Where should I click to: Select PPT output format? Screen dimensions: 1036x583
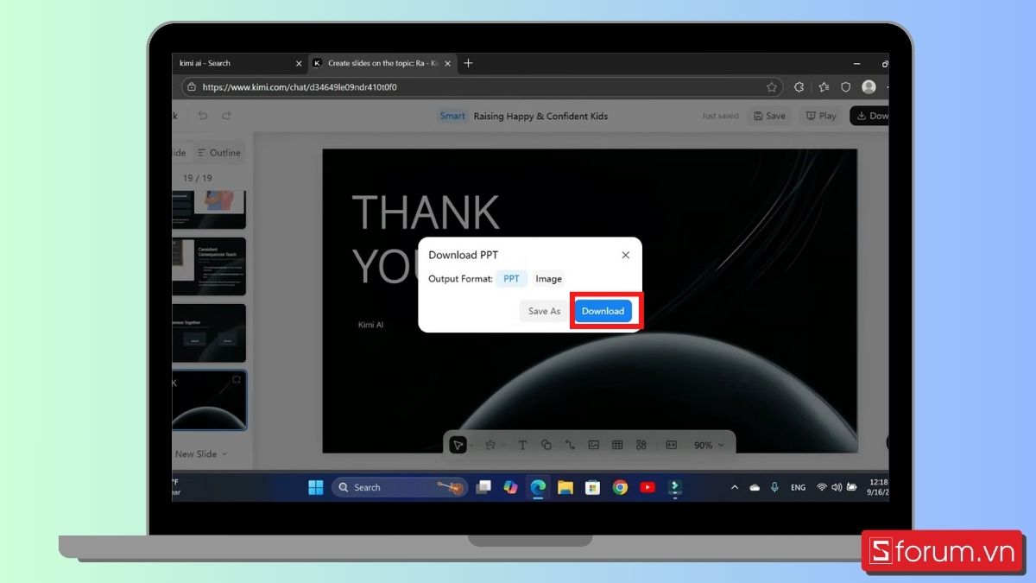pyautogui.click(x=511, y=278)
